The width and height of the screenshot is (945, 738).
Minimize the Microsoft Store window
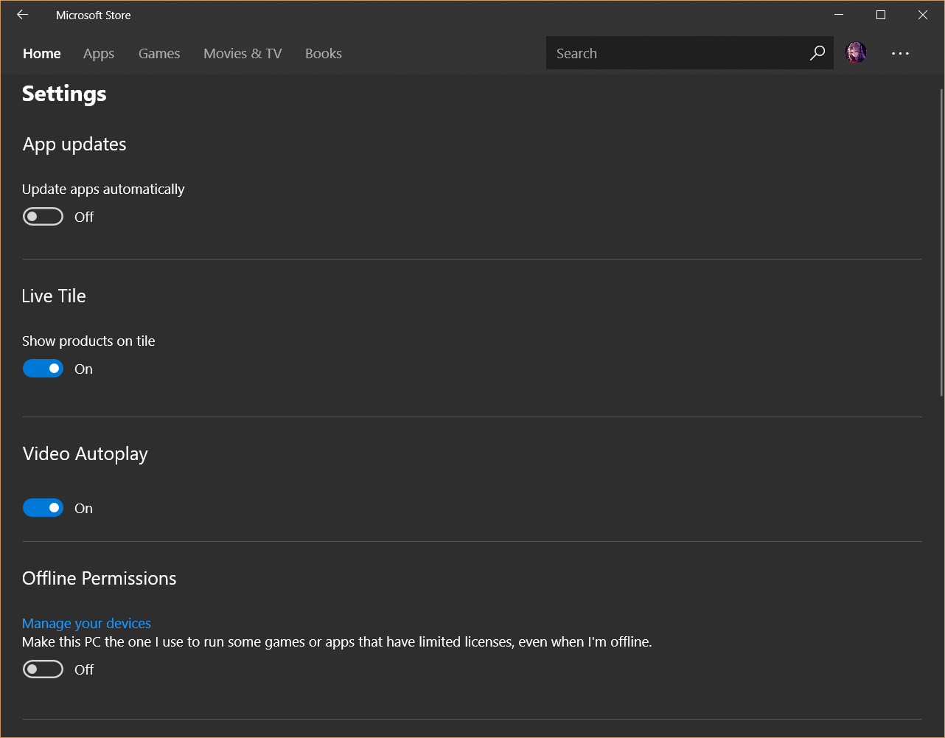pos(839,15)
